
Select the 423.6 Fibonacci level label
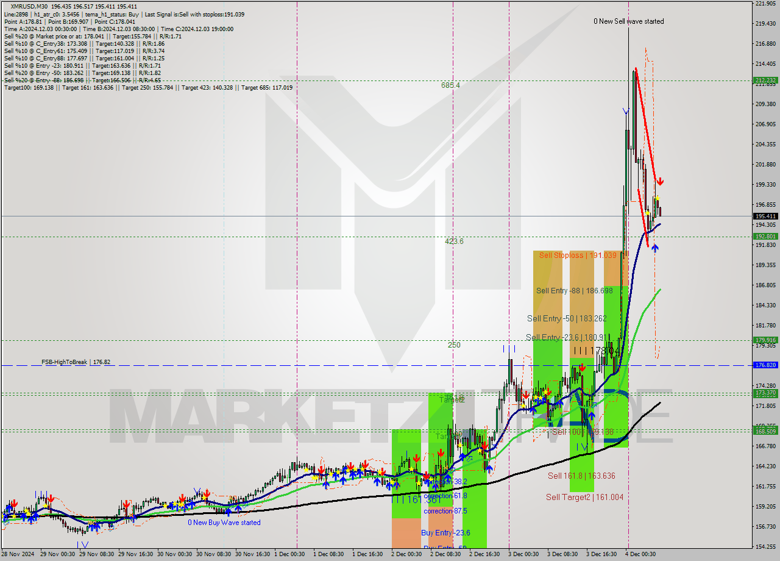click(x=454, y=241)
